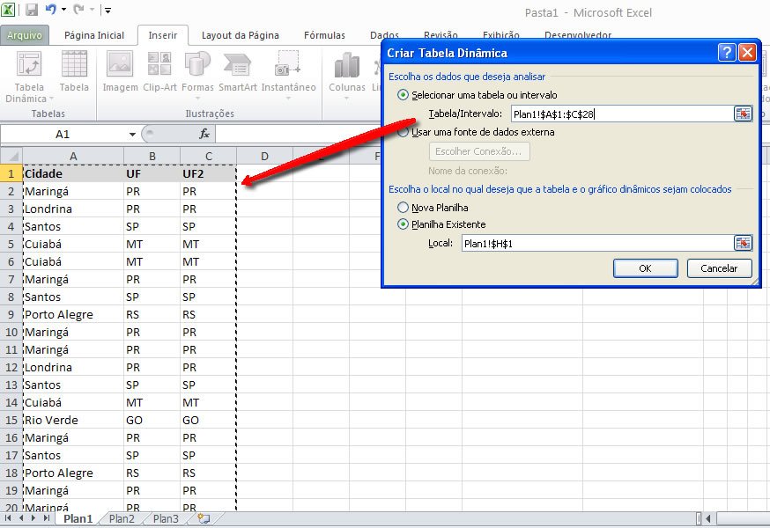Select 'Selecionar uma tabela ou intervalo' option
Screen dimensions: 770x528
pos(404,95)
